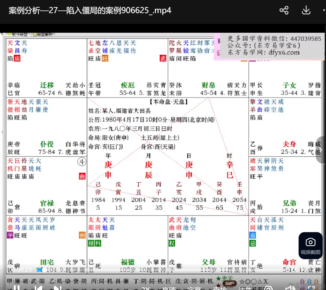Click the circled 斗 icon in 官禄 palace

[81, 161]
